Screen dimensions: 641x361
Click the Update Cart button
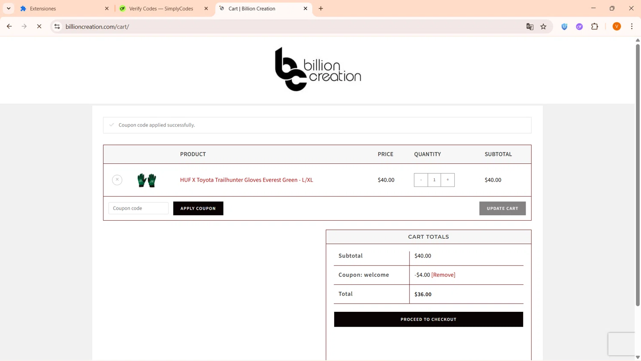[x=503, y=208]
